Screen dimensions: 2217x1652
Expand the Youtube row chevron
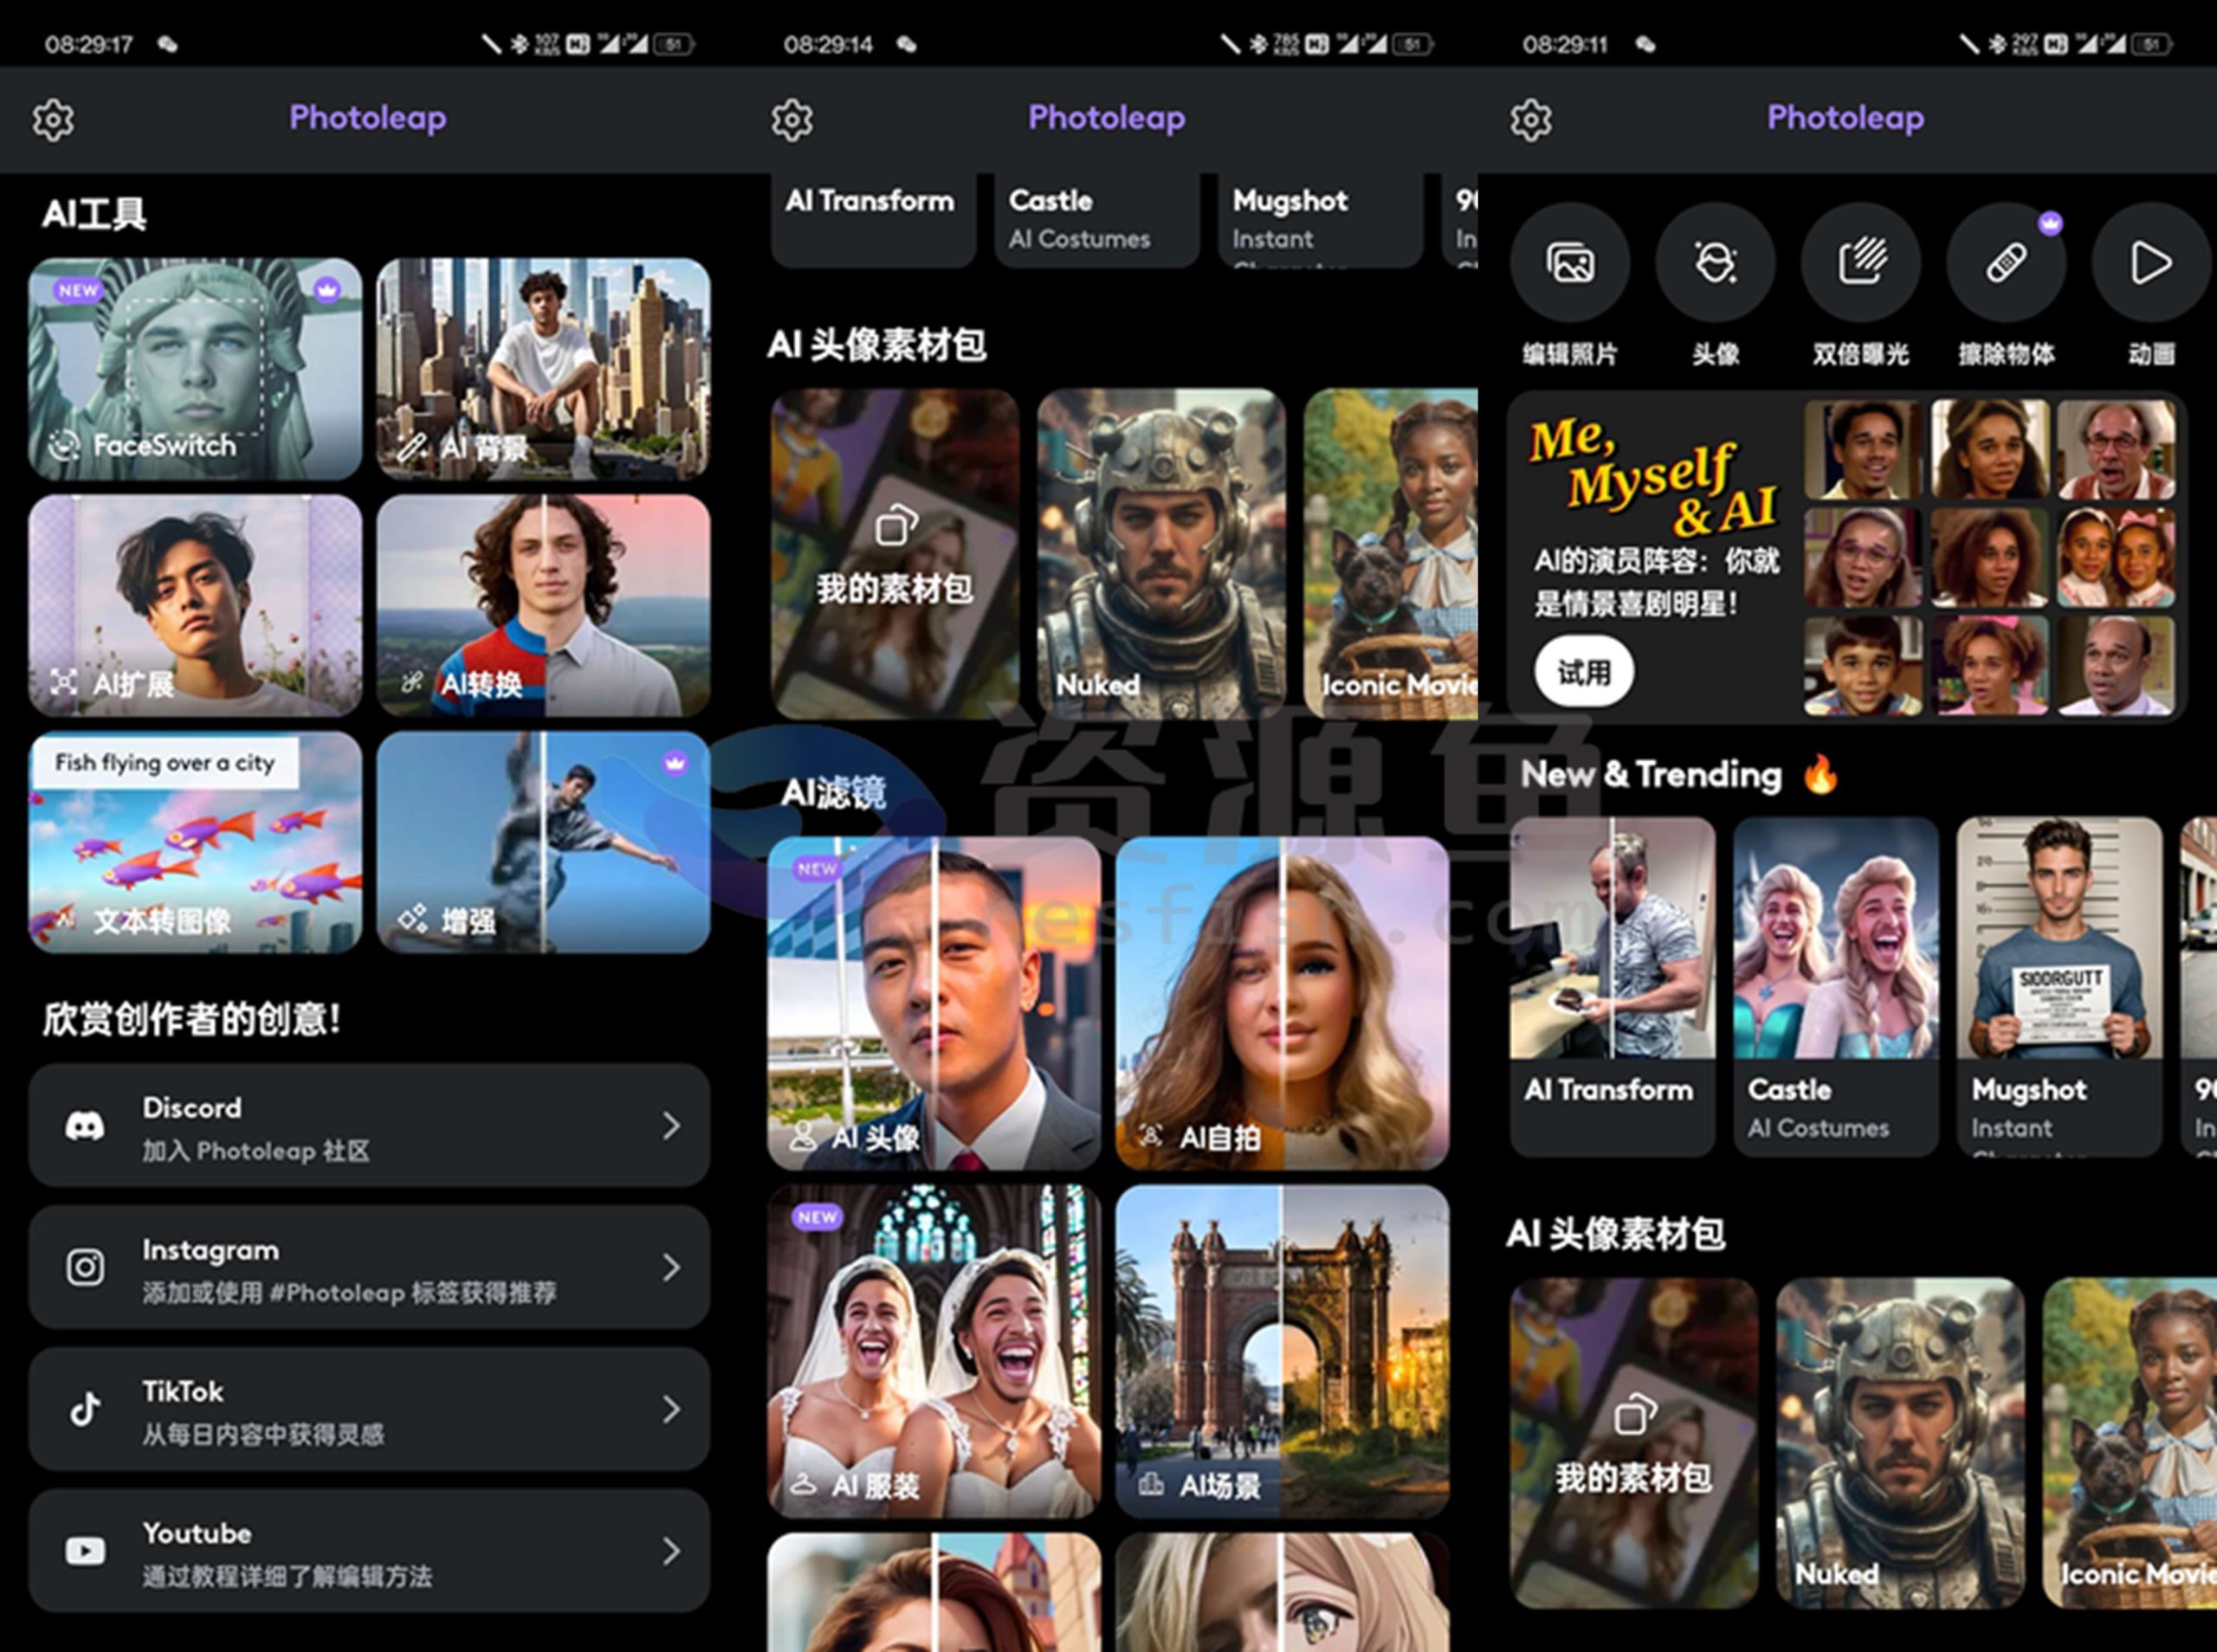[x=672, y=1551]
